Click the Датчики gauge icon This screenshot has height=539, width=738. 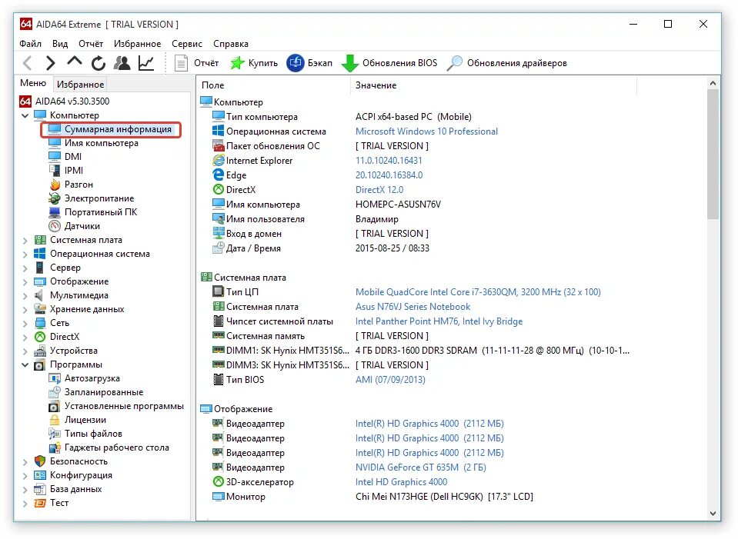pyautogui.click(x=55, y=226)
